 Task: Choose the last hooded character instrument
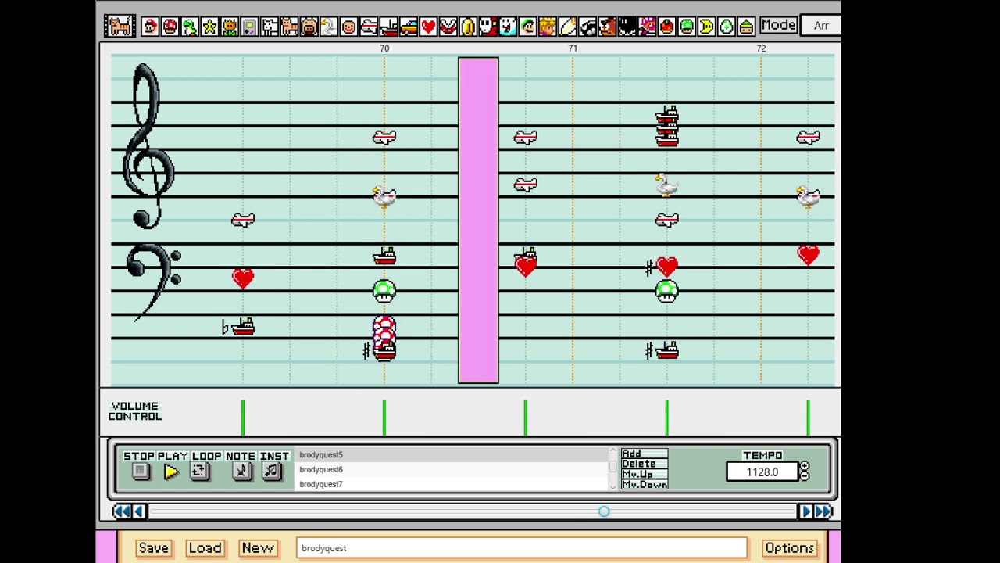click(x=746, y=27)
